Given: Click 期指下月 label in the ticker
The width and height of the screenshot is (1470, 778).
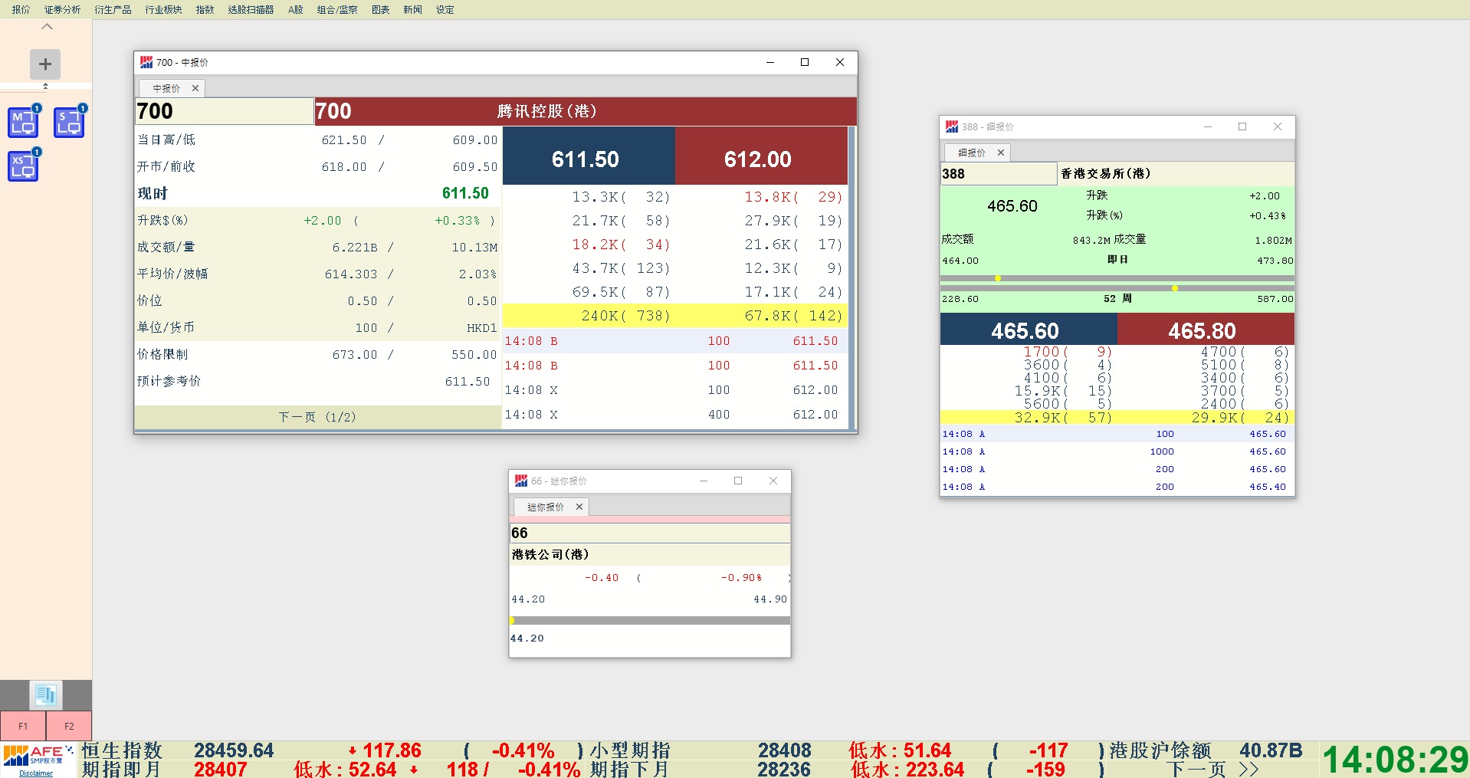Looking at the screenshot, I should [x=630, y=769].
